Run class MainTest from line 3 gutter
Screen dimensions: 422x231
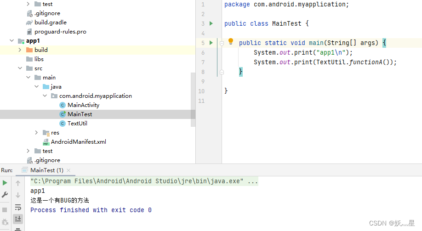pyautogui.click(x=211, y=23)
